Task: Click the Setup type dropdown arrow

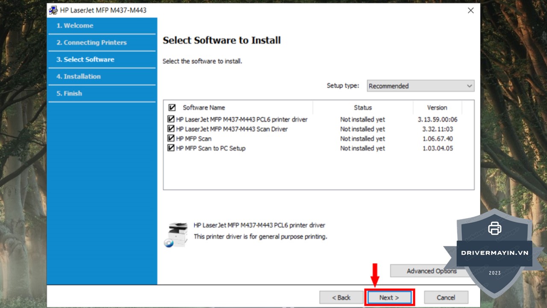Action: click(469, 86)
